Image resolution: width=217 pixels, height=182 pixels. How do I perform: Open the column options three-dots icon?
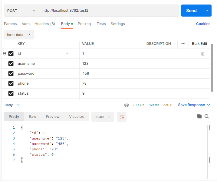pos(183,44)
